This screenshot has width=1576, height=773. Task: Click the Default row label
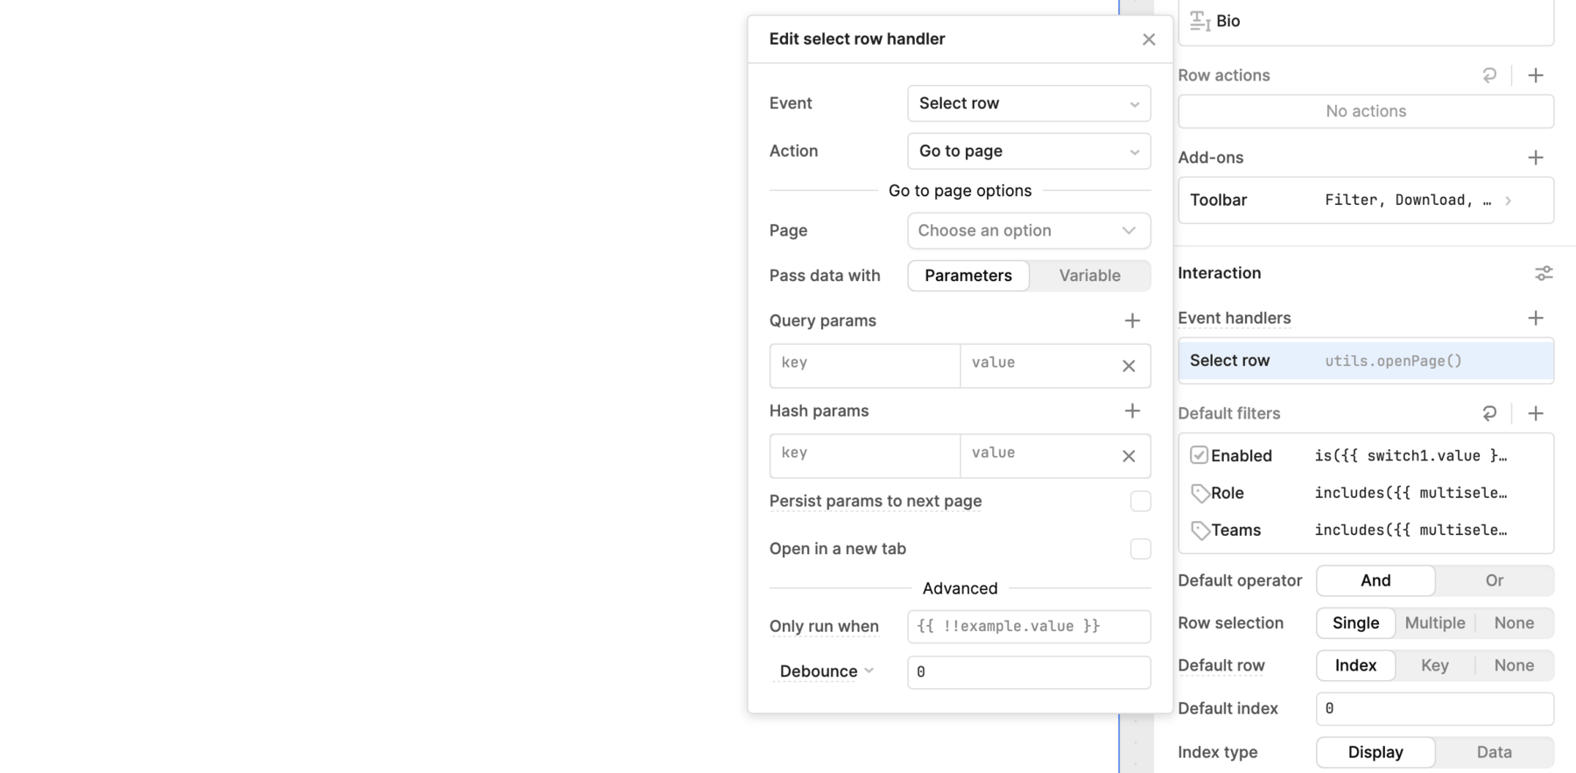(x=1221, y=665)
